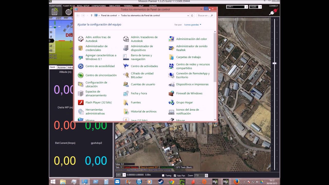Expand the address bar history dropdown arrow
The height and width of the screenshot is (185, 329).
coord(188,15)
